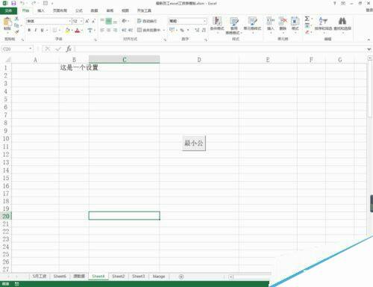Click the Save icon in quick access toolbar
This screenshot has height=287, width=373.
click(13, 3)
